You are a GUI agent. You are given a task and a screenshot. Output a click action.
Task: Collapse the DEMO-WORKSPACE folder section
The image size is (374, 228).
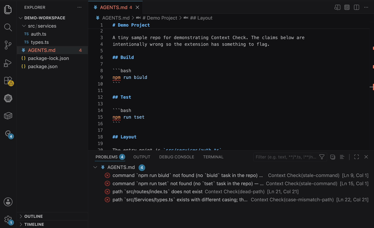(21, 18)
